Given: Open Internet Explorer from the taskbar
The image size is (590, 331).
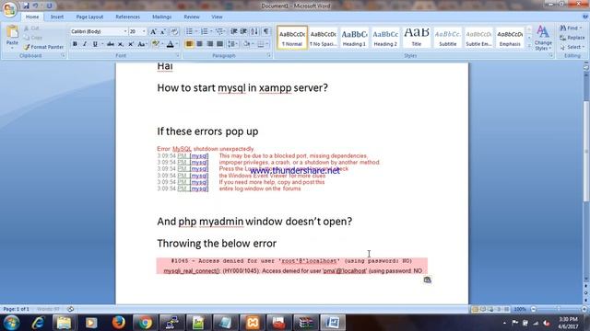Looking at the screenshot, I should (x=38, y=323).
